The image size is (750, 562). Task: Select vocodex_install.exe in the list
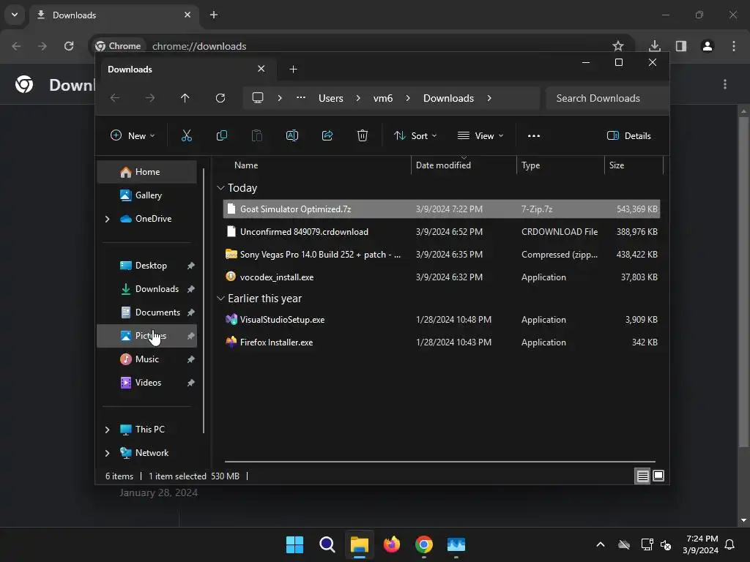pyautogui.click(x=442, y=277)
